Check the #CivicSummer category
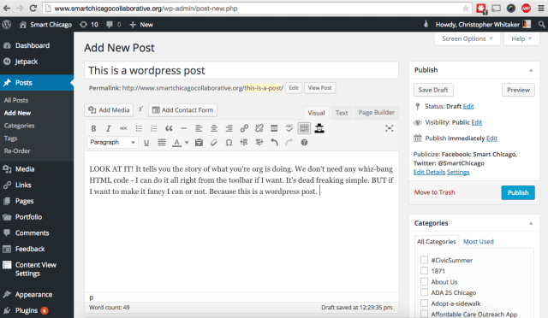Image resolution: width=548 pixels, height=318 pixels. pos(424,260)
